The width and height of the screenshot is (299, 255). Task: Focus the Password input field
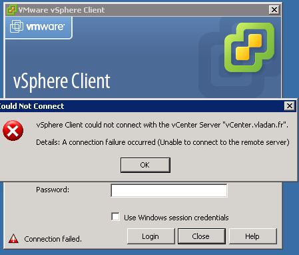[169, 190]
